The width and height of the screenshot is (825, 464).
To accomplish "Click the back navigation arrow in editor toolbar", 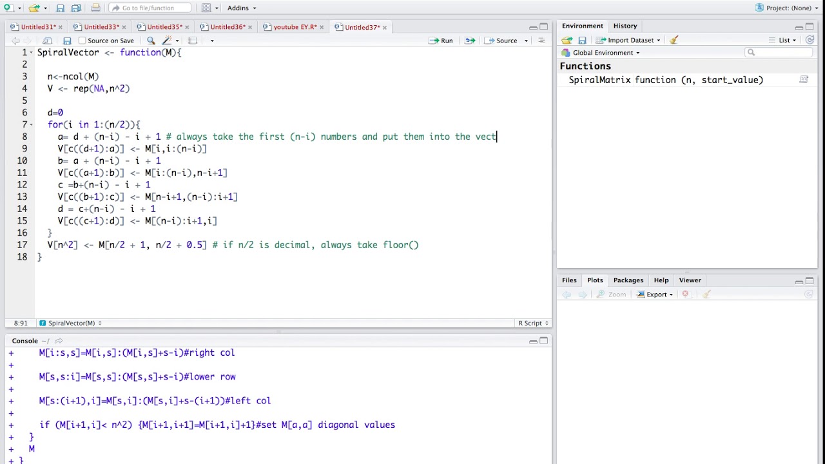I will (15, 41).
